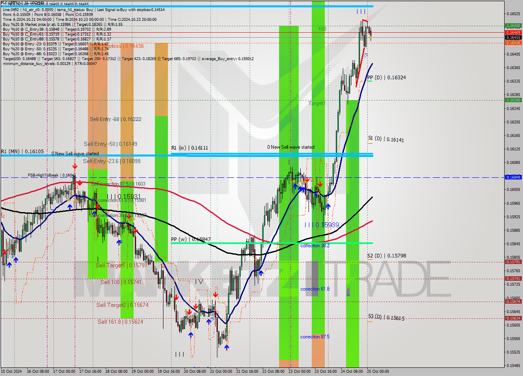Click the I I I 0.15939 wave label

click(322, 225)
